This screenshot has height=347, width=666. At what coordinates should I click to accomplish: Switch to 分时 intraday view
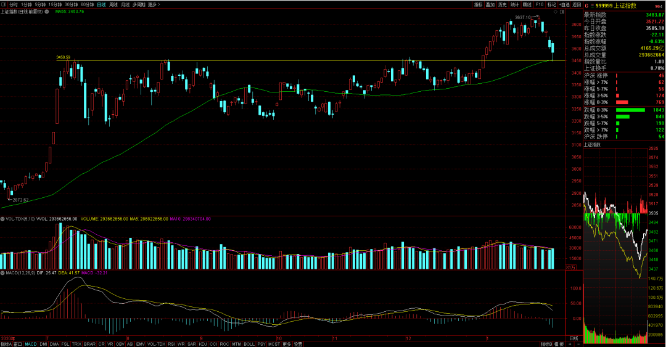tap(13, 5)
